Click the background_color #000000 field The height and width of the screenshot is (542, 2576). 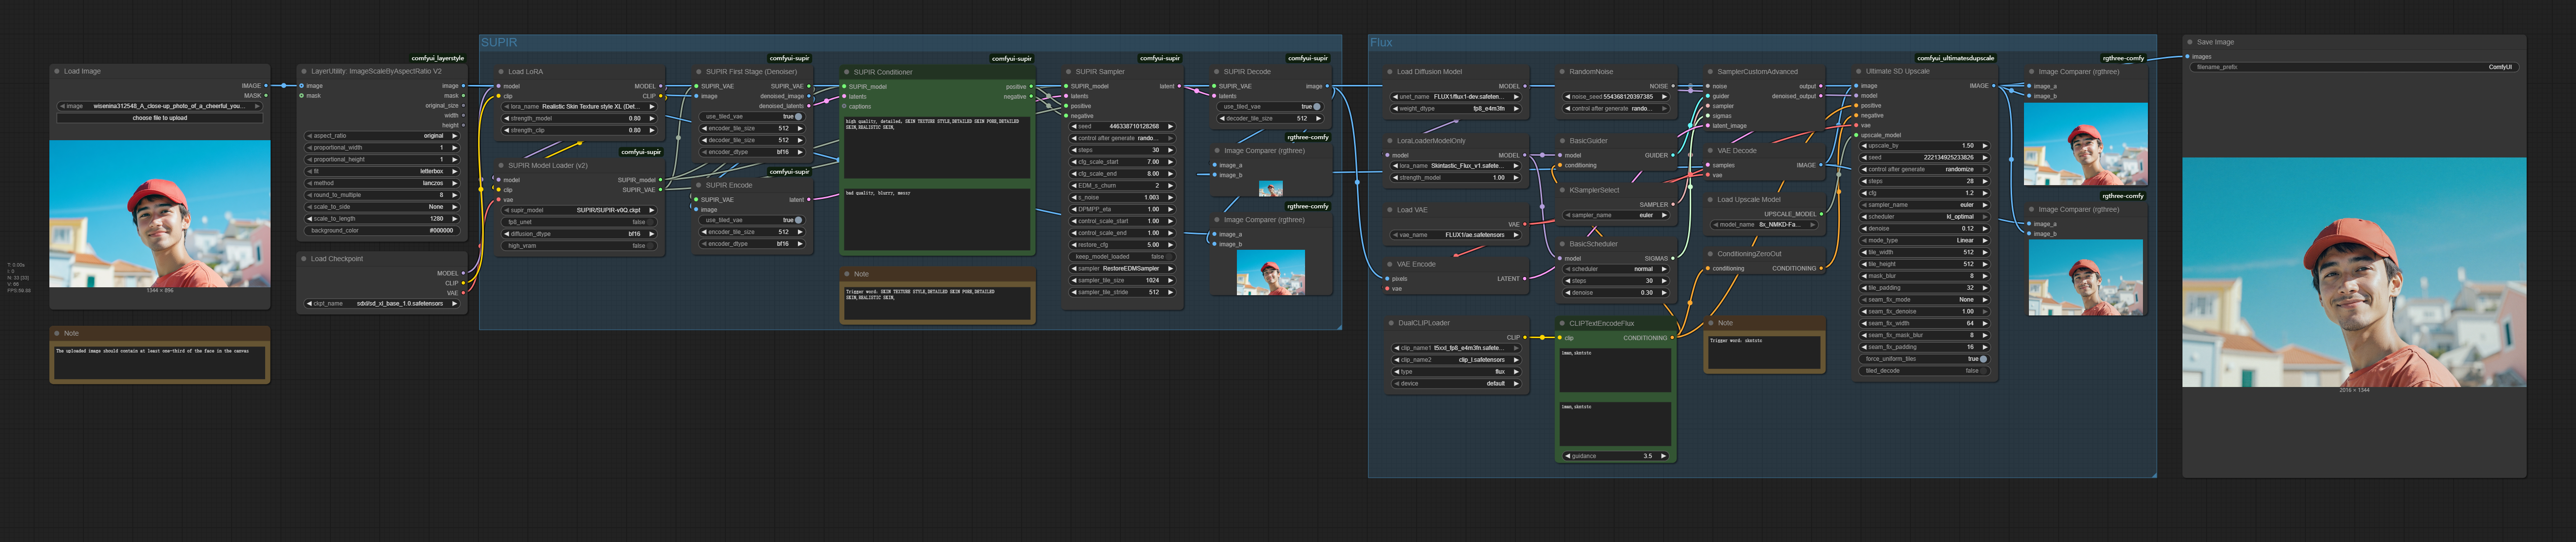[382, 231]
